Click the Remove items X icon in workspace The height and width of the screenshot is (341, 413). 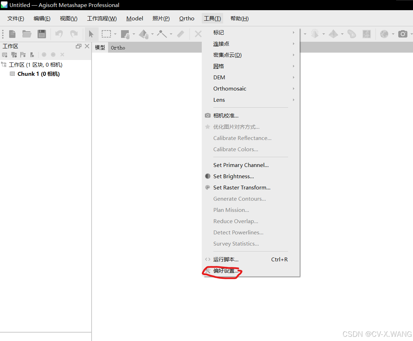pos(62,54)
